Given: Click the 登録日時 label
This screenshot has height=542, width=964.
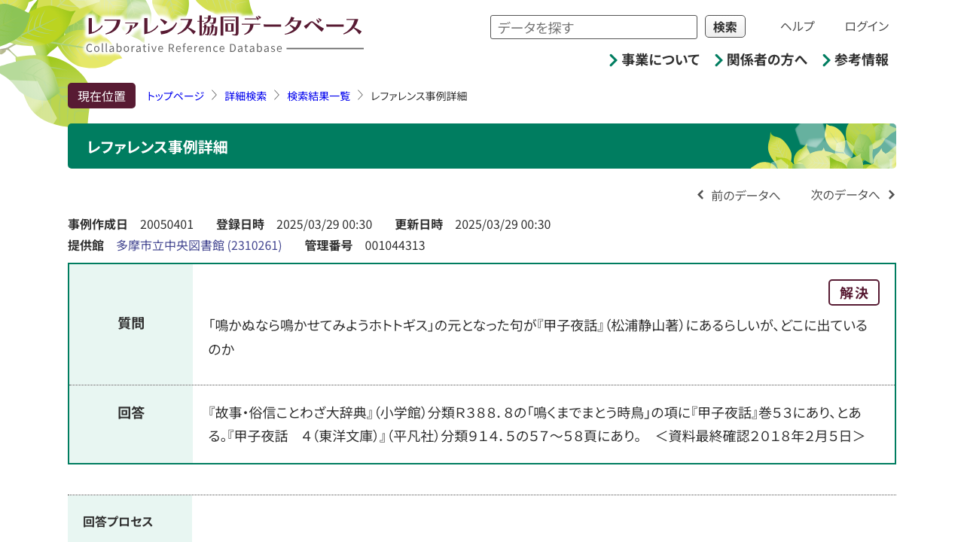Looking at the screenshot, I should click(240, 224).
